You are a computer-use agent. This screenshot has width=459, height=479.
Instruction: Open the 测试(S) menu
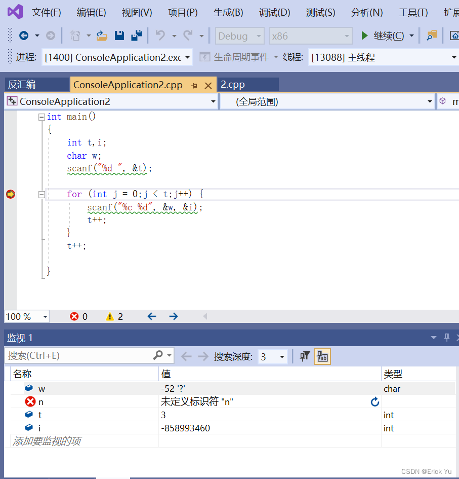click(x=320, y=13)
